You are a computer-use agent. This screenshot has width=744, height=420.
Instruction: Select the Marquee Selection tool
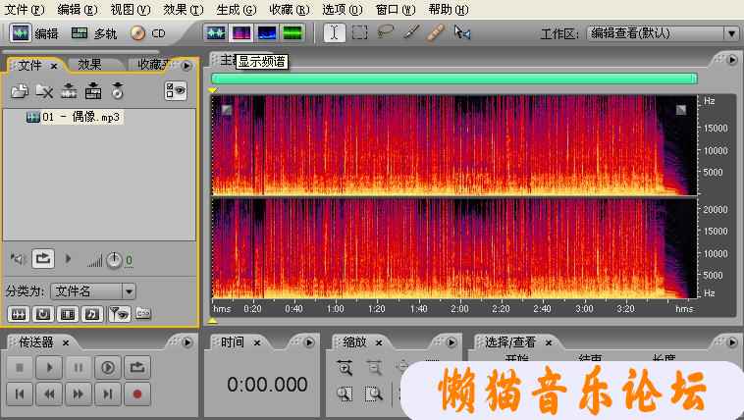(x=359, y=32)
